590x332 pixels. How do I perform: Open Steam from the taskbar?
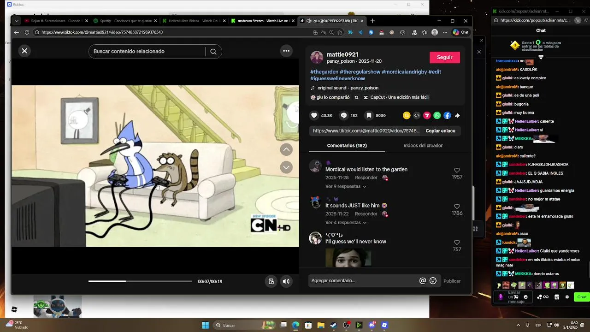[333, 325]
